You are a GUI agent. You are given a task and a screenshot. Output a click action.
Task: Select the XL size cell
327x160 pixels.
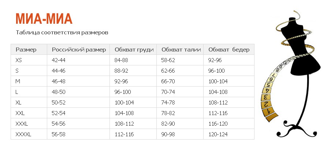point(29,102)
